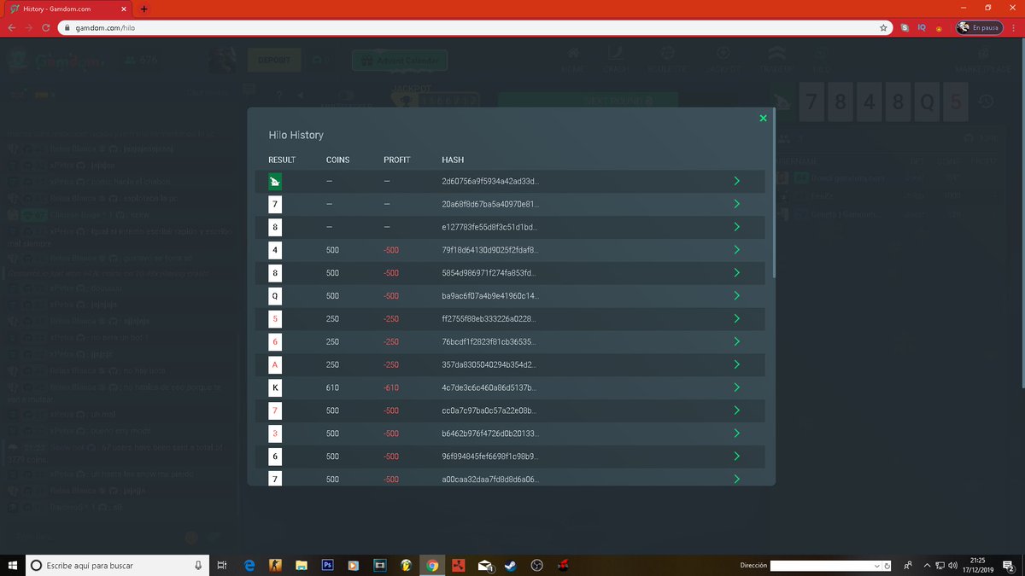Viewport: 1025px width, 576px height.
Task: Click the red 3 card result
Action: pyautogui.click(x=275, y=433)
